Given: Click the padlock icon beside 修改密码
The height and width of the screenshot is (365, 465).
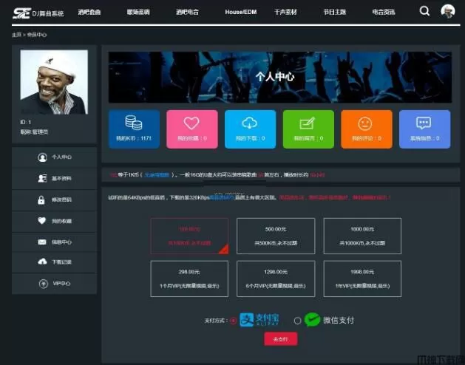Looking at the screenshot, I should tap(41, 199).
